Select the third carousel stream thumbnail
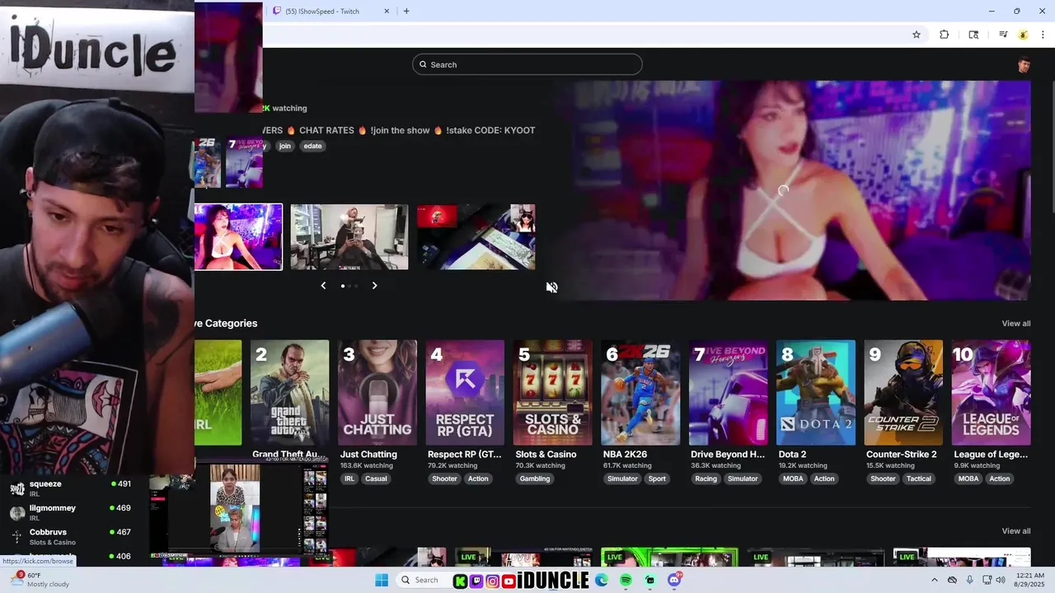Screen dimensions: 1055x593 tap(476, 236)
